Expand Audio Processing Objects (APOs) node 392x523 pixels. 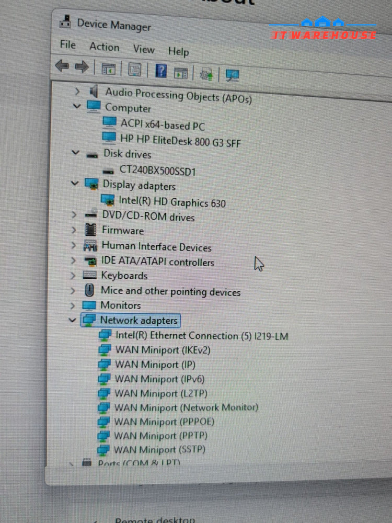(x=77, y=90)
